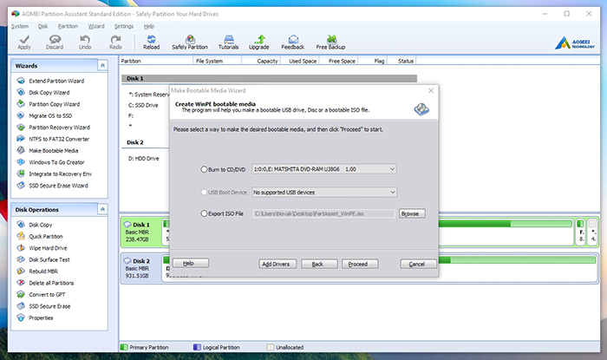Screen dimensions: 607x360
Task: Click the File System column header
Action: [x=217, y=62]
